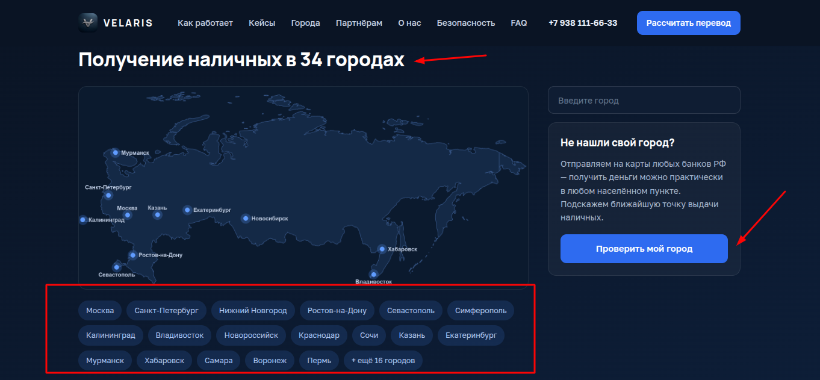Open the О нас page
The width and height of the screenshot is (820, 380).
point(409,23)
